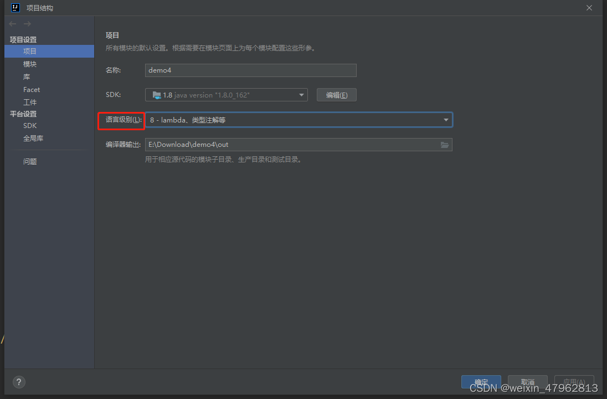Click the forward navigation arrow

(x=27, y=24)
